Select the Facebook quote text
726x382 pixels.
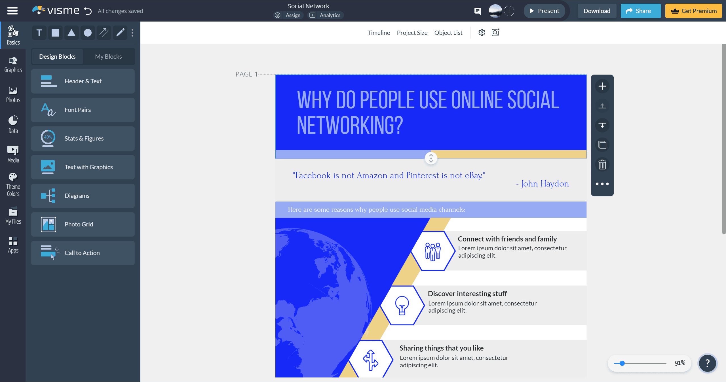(x=389, y=175)
